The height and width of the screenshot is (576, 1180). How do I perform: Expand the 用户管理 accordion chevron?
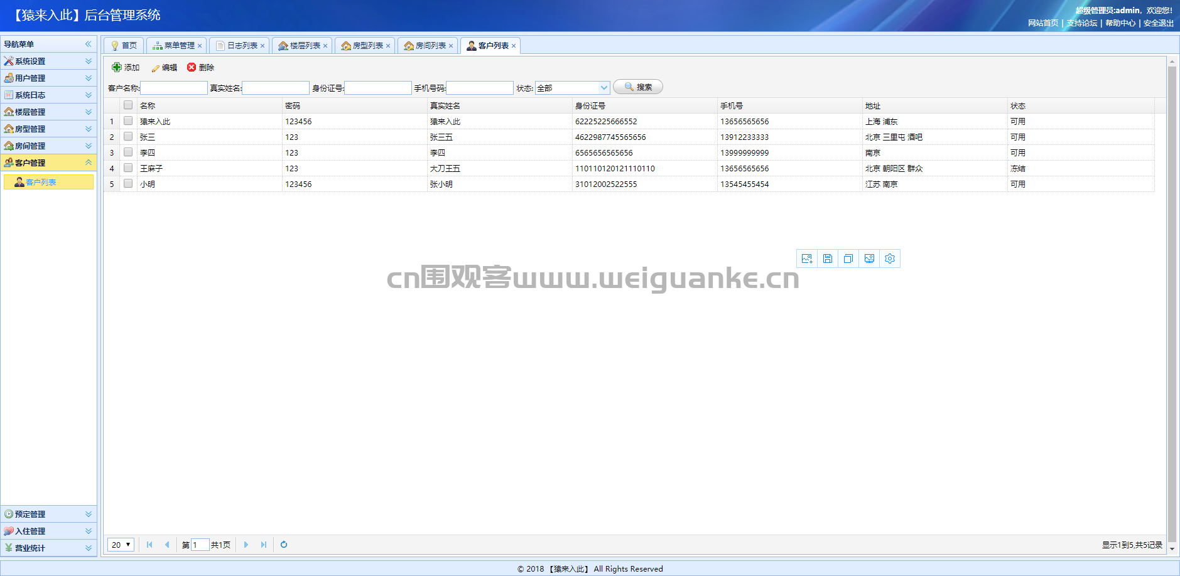click(89, 78)
